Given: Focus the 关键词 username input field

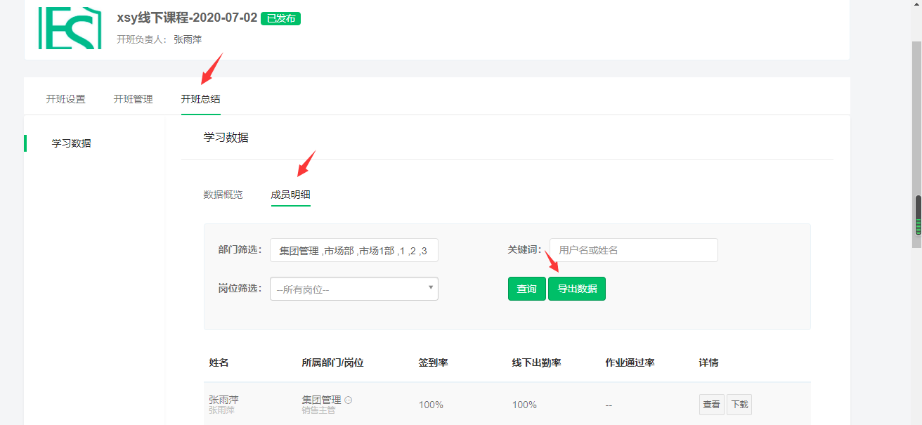Looking at the screenshot, I should point(633,250).
